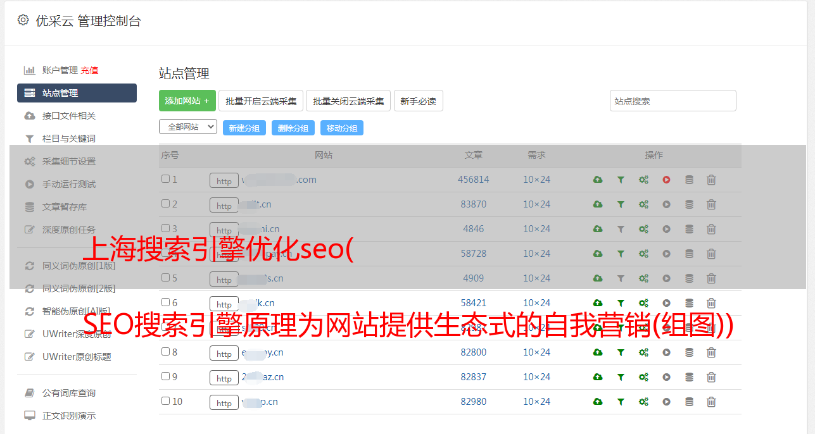
Task: Open 账户管理 in the sidebar
Action: (60, 70)
